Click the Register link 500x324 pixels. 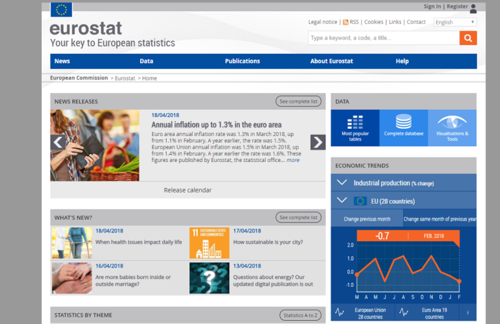pyautogui.click(x=457, y=7)
